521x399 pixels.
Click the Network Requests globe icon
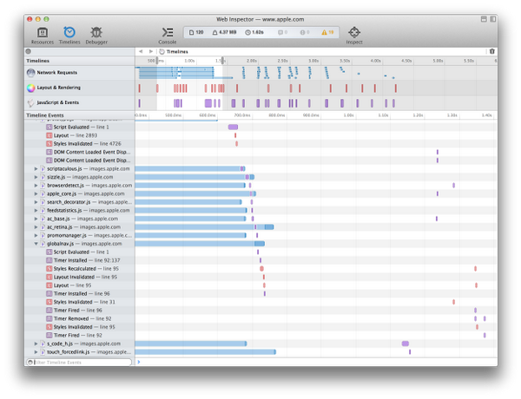[31, 72]
